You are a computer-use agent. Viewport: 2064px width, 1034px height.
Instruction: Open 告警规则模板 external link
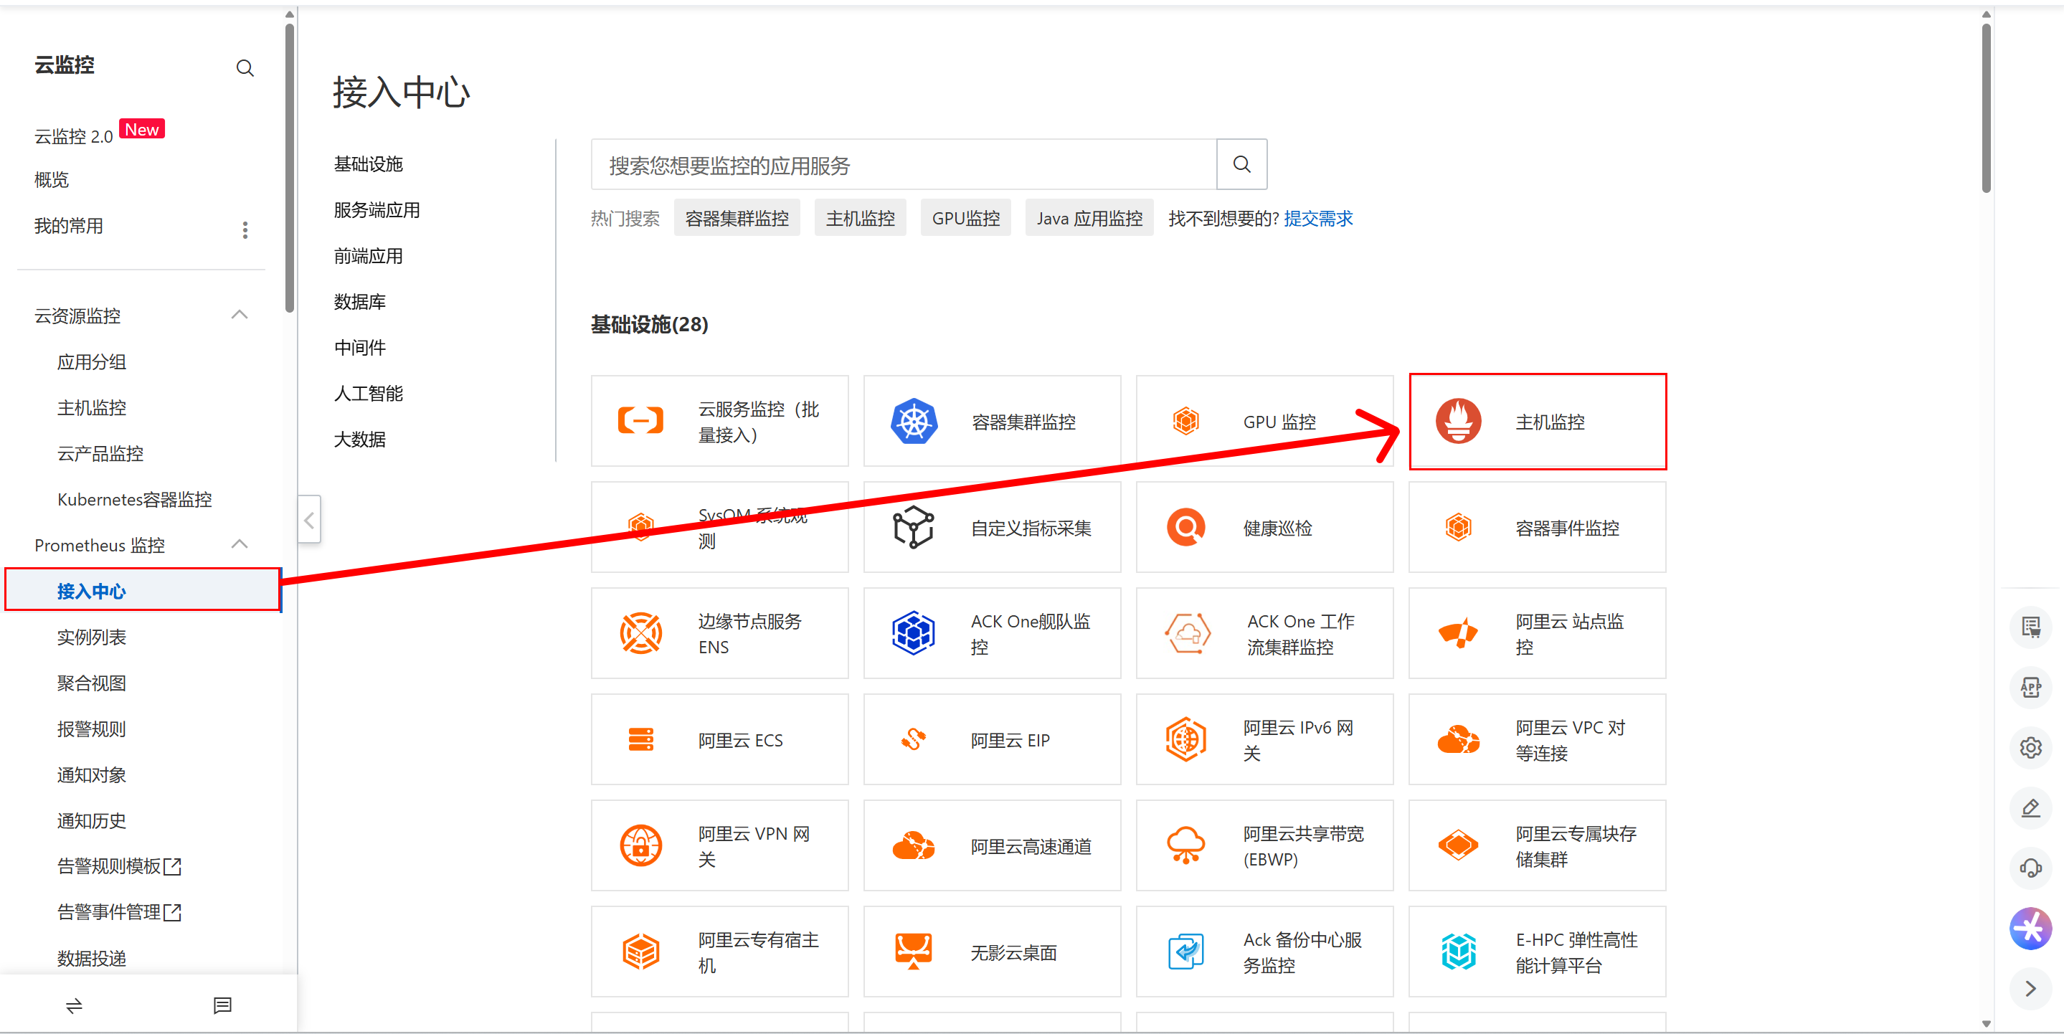[119, 865]
